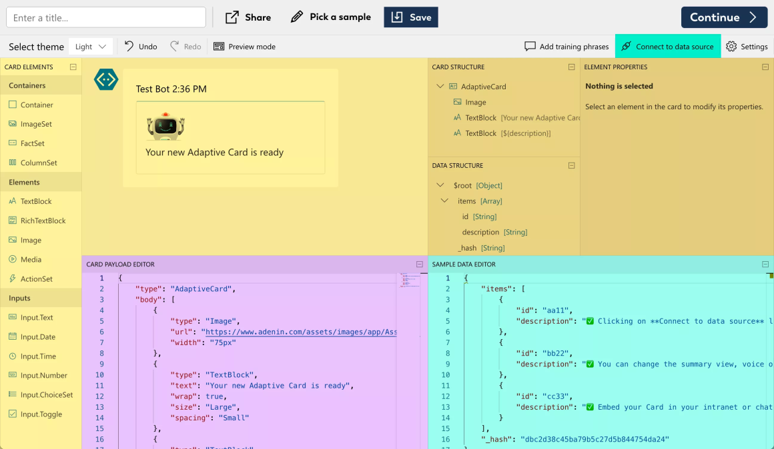This screenshot has width=774, height=449.
Task: Collapse the Card Elements panel
Action: tap(73, 67)
